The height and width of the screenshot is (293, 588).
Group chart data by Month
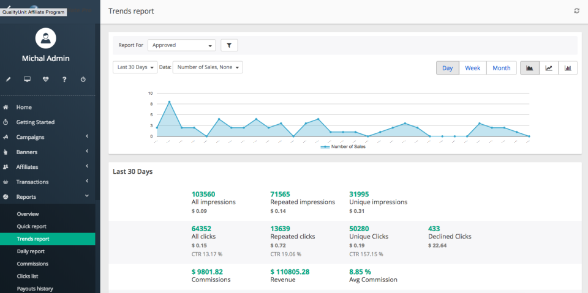tap(501, 68)
